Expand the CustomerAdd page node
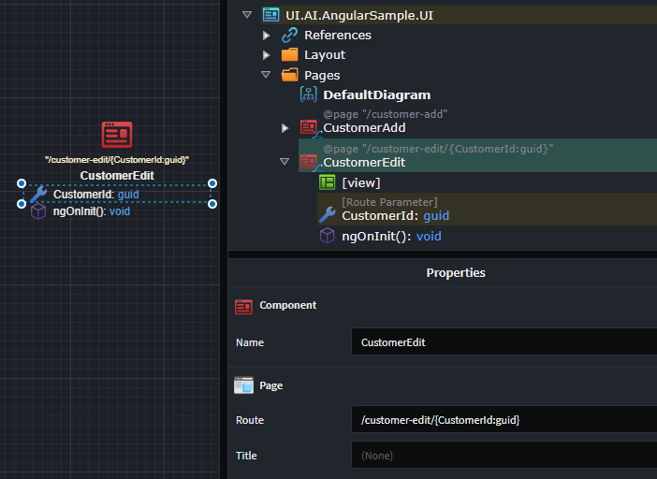This screenshot has width=657, height=479. 285,127
